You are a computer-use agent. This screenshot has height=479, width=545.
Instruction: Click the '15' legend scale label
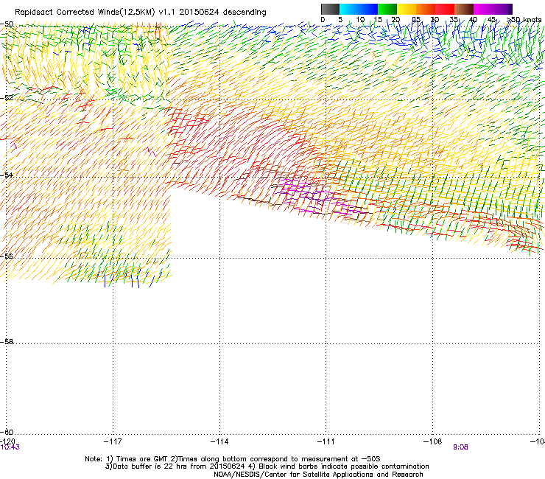tap(378, 20)
